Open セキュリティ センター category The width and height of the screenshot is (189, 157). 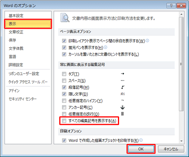pos(28,99)
